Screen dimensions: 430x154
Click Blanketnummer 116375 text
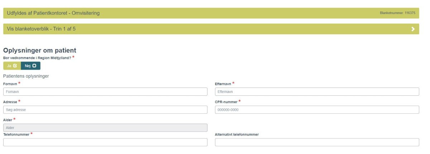(397, 13)
